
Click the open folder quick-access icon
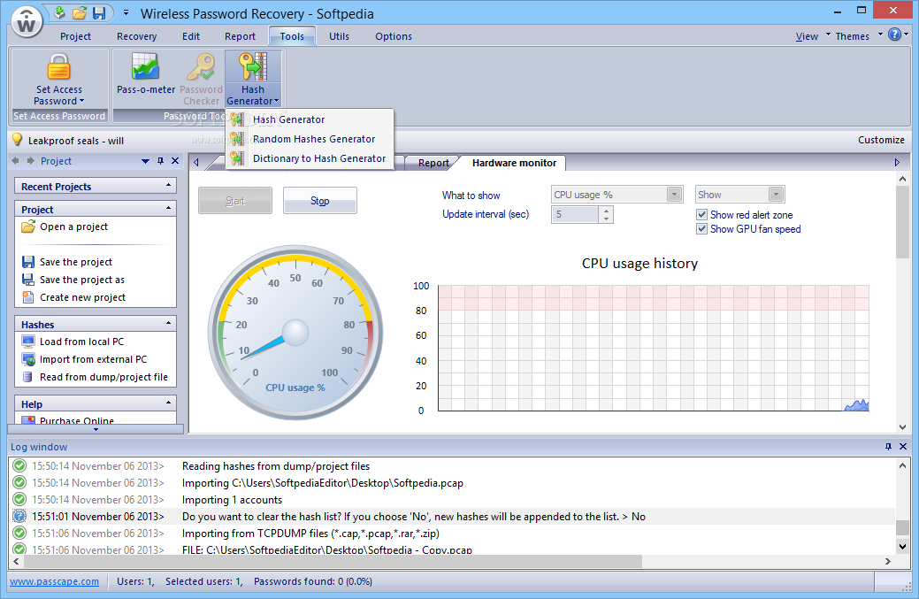[x=79, y=13]
